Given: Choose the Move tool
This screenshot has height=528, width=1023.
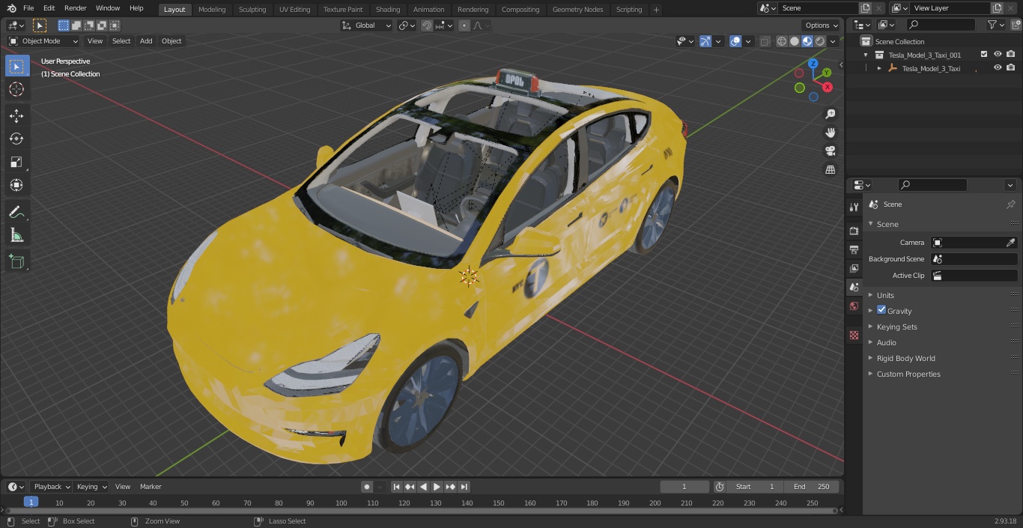Looking at the screenshot, I should (16, 116).
